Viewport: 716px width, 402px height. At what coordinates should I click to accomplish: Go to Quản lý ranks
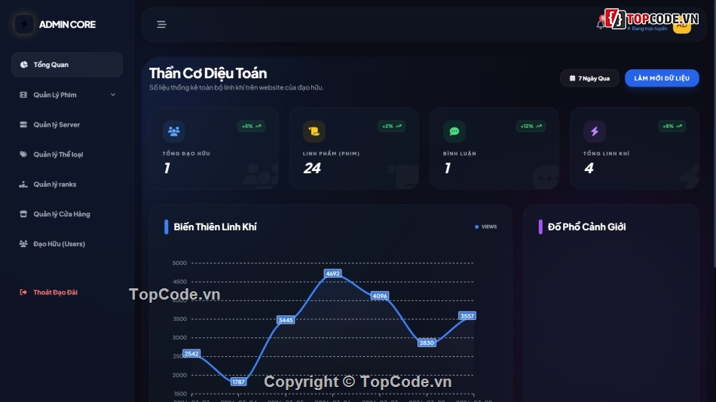[66, 184]
